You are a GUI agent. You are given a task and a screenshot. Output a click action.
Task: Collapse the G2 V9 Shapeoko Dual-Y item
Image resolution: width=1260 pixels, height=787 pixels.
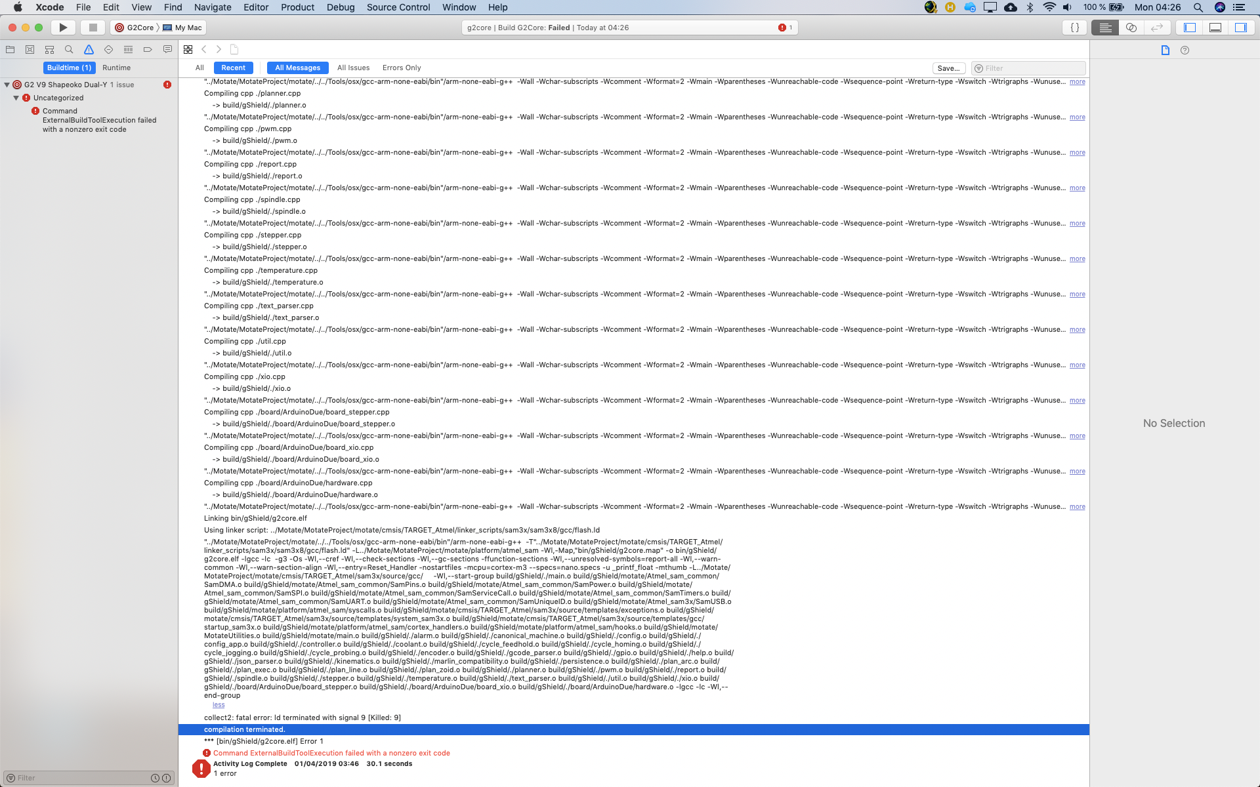(7, 84)
